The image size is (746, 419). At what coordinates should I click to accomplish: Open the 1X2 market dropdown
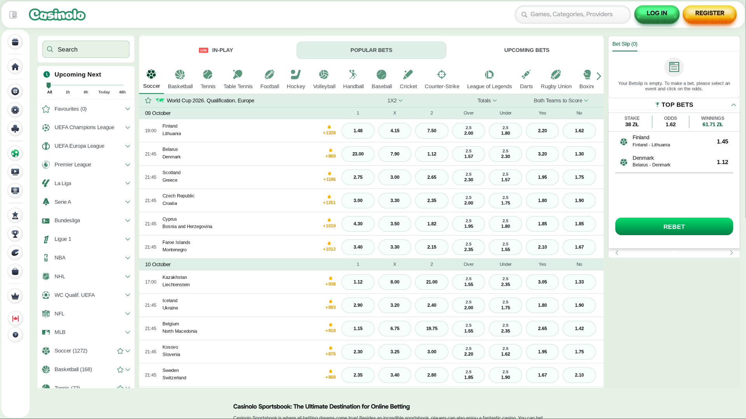click(394, 100)
